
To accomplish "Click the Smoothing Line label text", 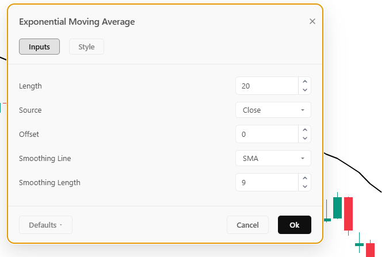I will [x=45, y=158].
